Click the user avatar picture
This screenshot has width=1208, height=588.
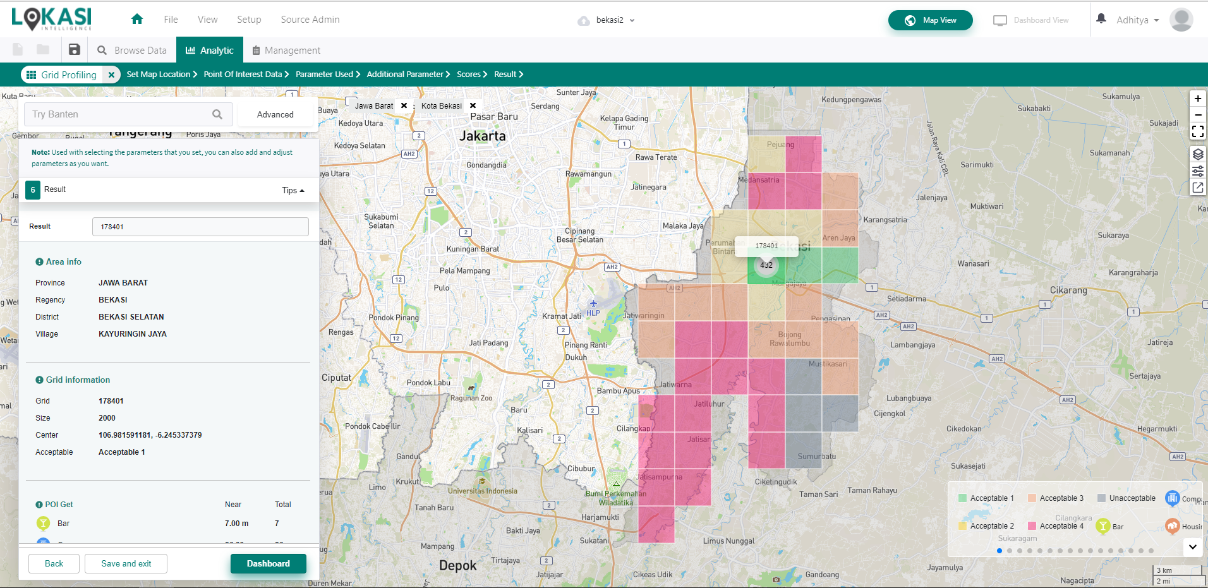point(1181,20)
